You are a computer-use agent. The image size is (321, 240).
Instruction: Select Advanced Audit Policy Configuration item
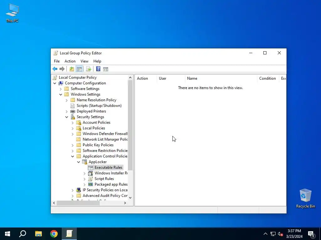tap(105, 196)
